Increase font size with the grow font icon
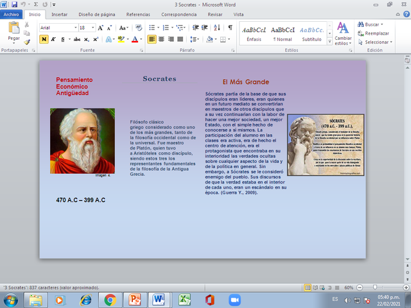The image size is (411, 308). click(x=100, y=28)
